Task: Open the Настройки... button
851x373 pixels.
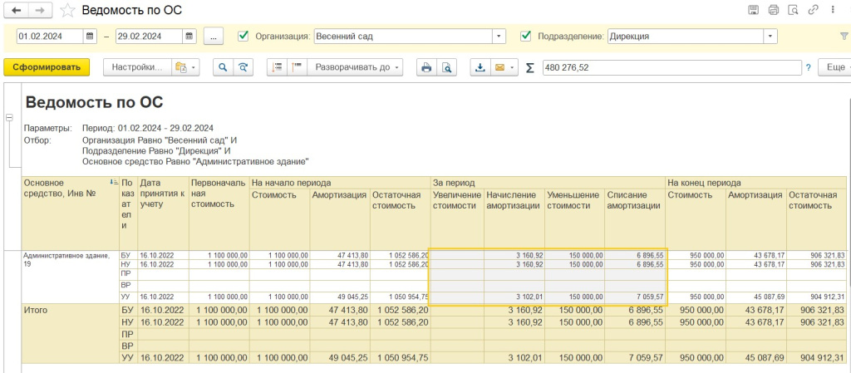Action: [137, 67]
